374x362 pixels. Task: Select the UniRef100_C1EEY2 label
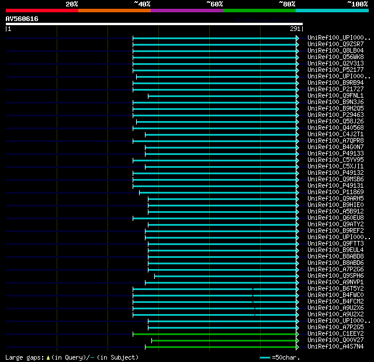click(x=335, y=334)
